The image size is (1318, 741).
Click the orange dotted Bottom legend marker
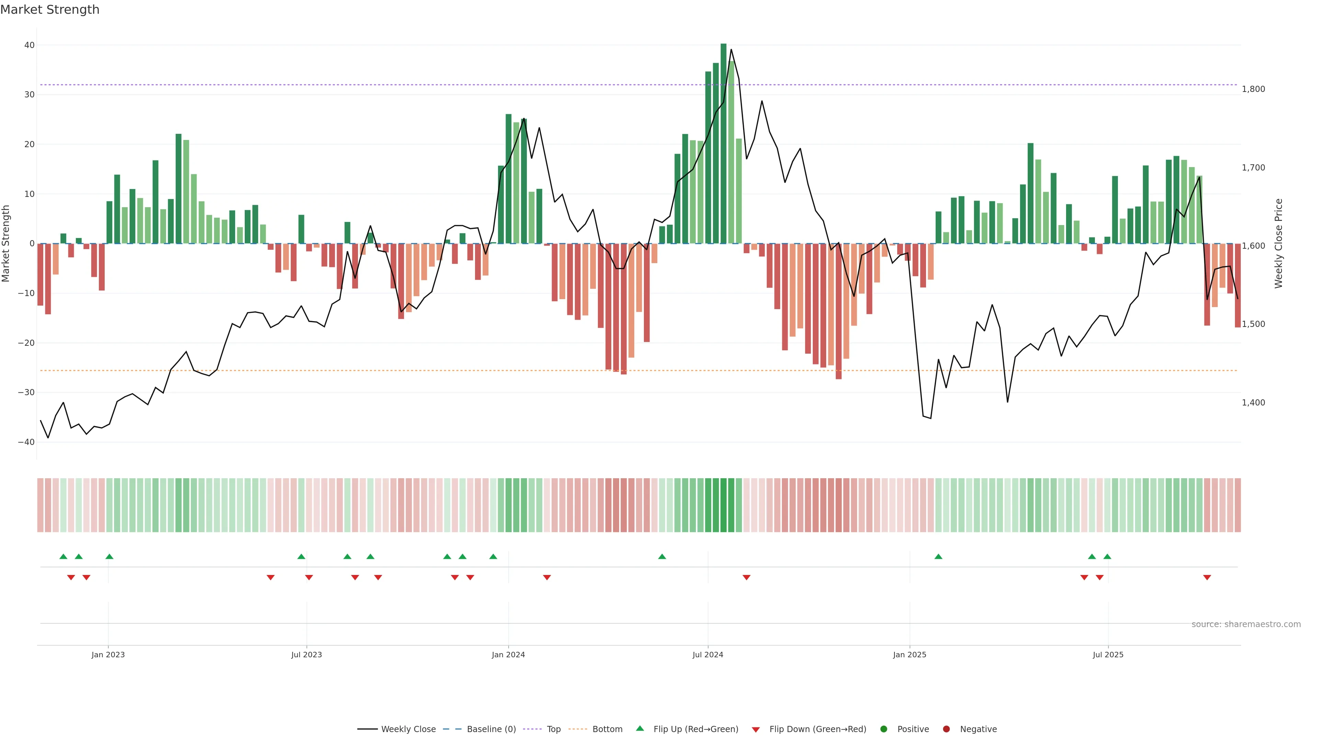pos(578,729)
